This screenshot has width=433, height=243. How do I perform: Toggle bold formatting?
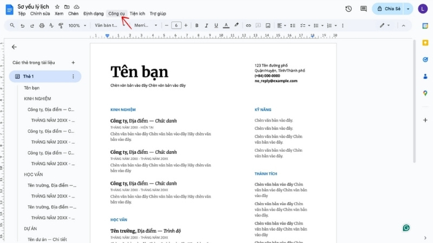pyautogui.click(x=197, y=25)
